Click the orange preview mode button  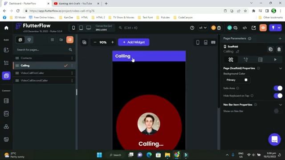(x=263, y=28)
